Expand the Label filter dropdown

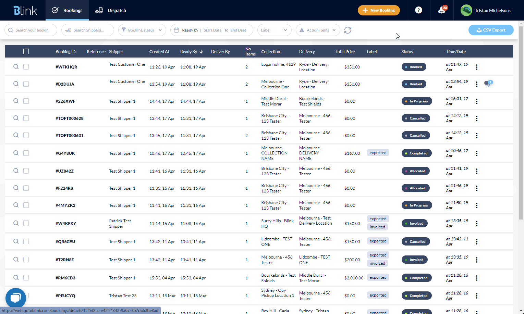coord(274,30)
